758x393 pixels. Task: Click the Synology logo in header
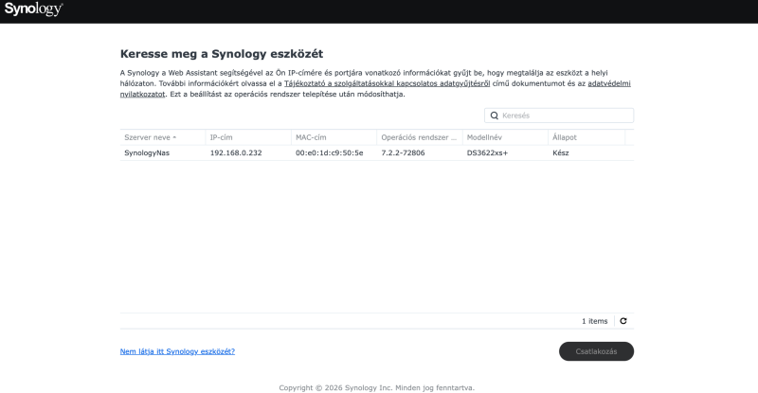(x=33, y=10)
